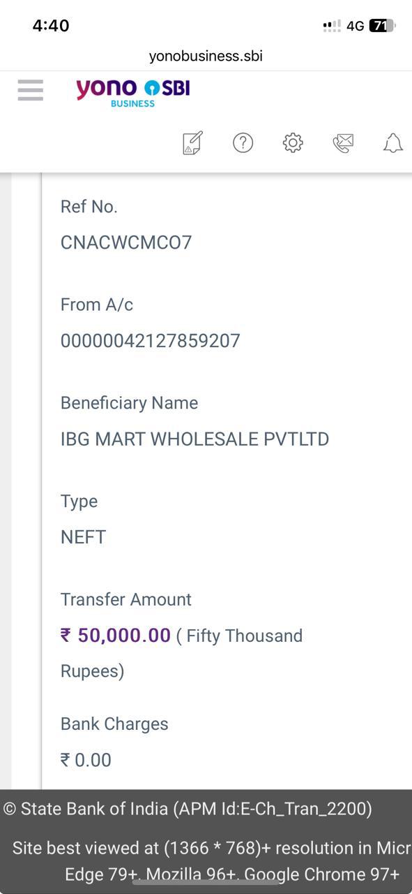The height and width of the screenshot is (894, 412).
Task: Tap the 4:40 clock in status bar
Action: point(51,26)
